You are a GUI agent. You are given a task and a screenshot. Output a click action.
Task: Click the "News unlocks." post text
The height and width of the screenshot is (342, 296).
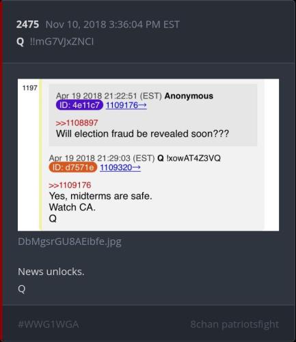[x=51, y=272]
